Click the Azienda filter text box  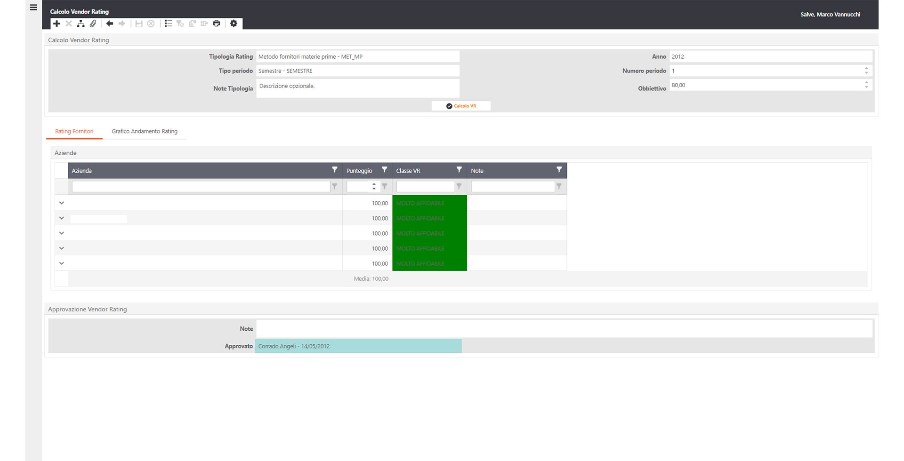[201, 187]
